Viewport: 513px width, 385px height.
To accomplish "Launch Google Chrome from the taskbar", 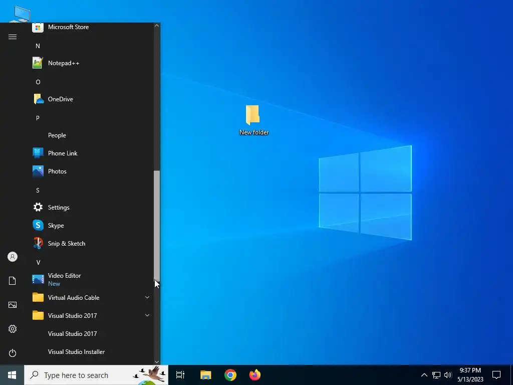I will [x=230, y=375].
